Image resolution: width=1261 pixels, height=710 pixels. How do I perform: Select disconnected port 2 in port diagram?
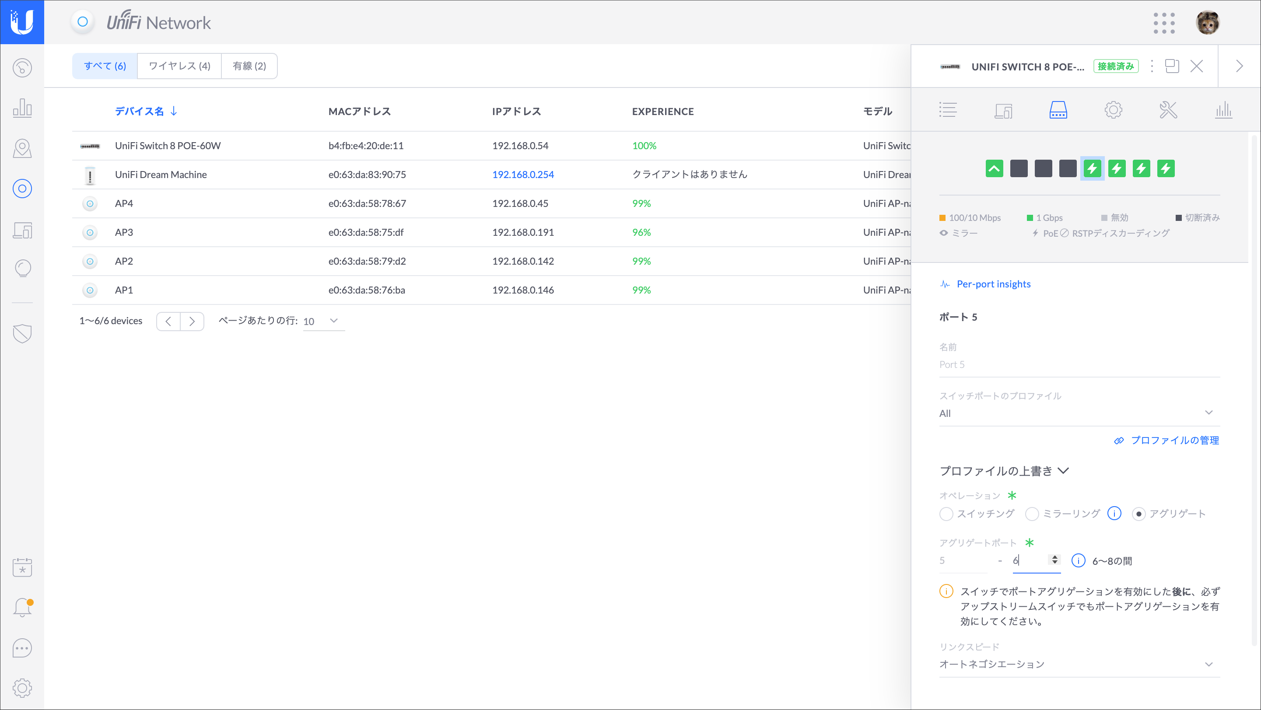[x=1019, y=169]
